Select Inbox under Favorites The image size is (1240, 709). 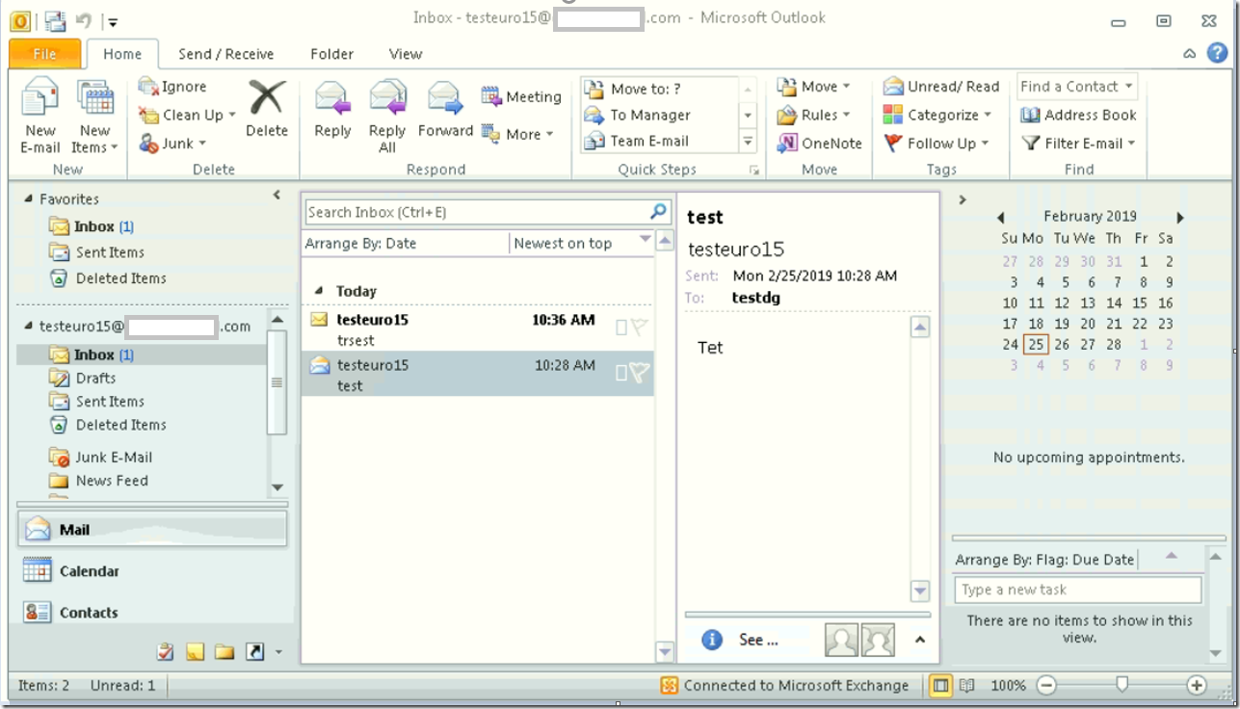(x=92, y=226)
